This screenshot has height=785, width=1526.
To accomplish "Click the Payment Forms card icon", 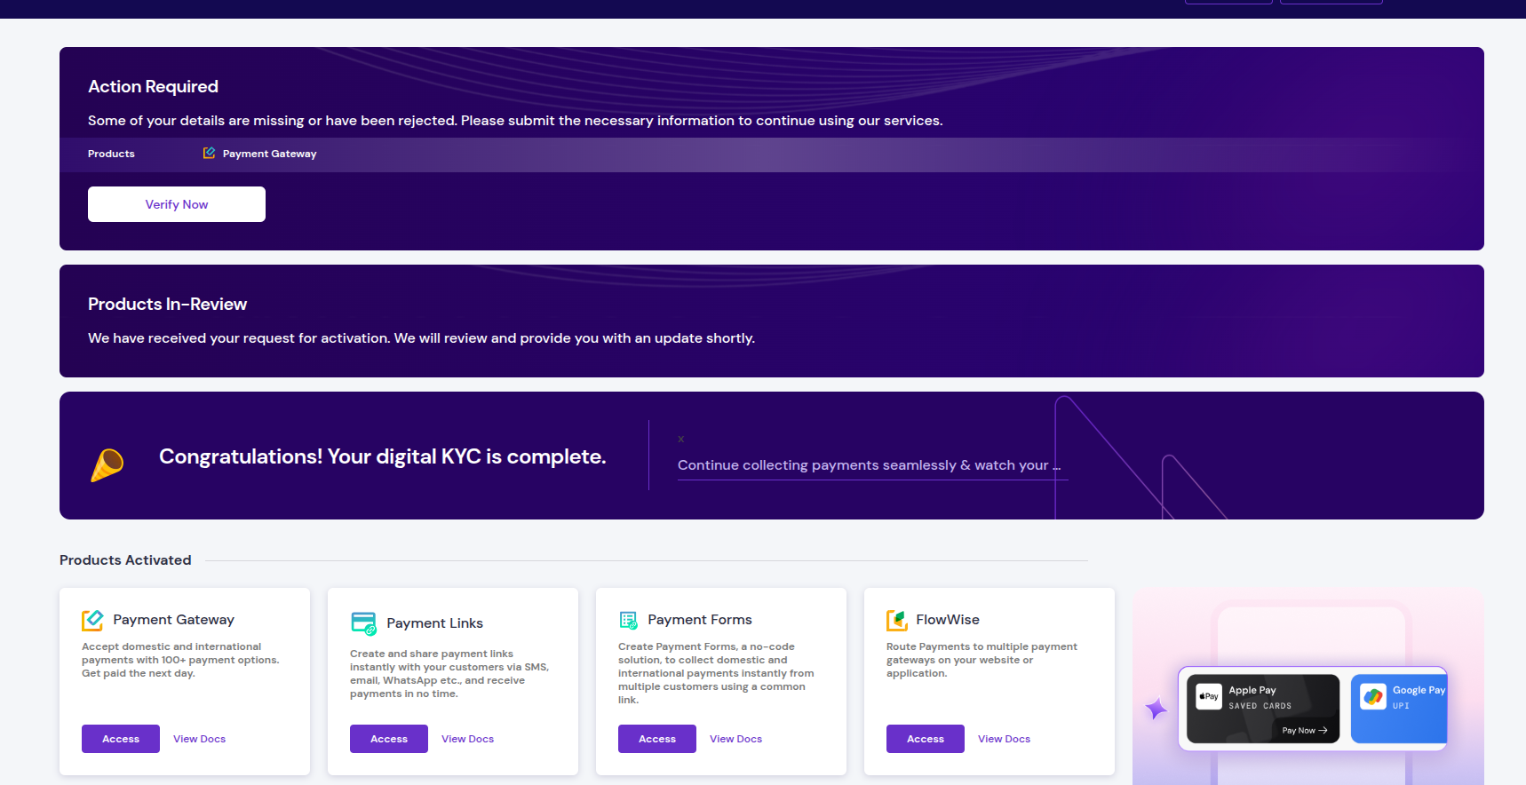I will coord(629,620).
